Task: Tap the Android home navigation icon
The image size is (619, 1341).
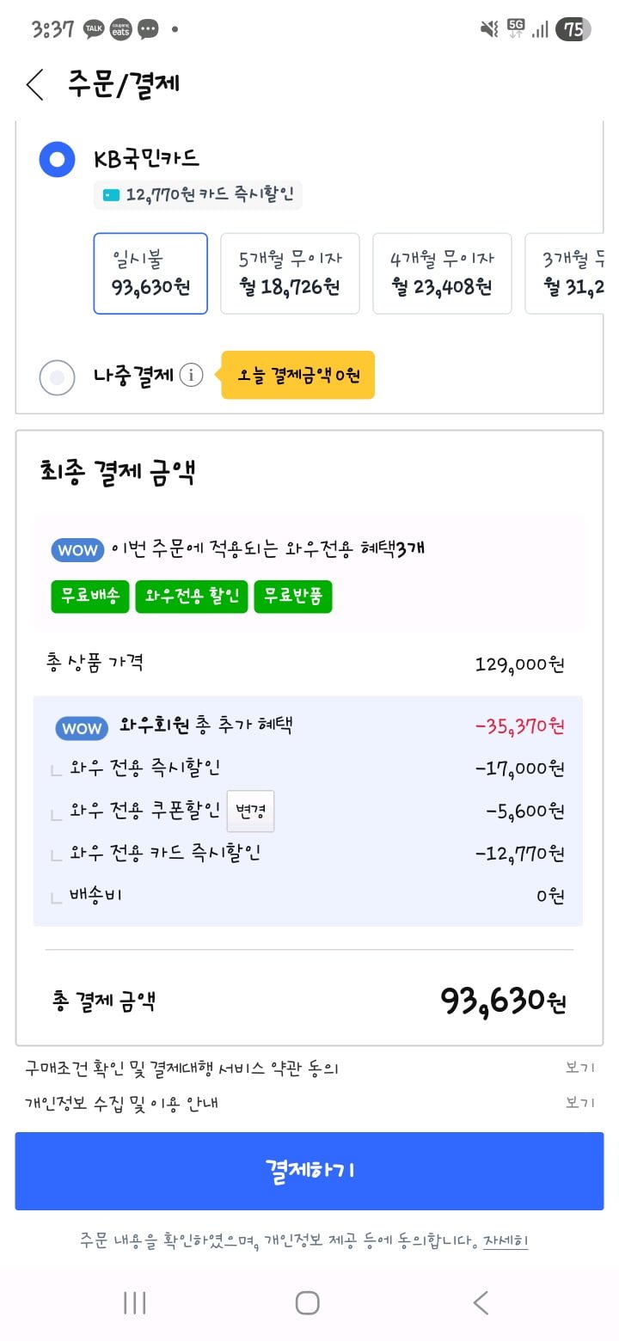Action: click(x=308, y=1302)
